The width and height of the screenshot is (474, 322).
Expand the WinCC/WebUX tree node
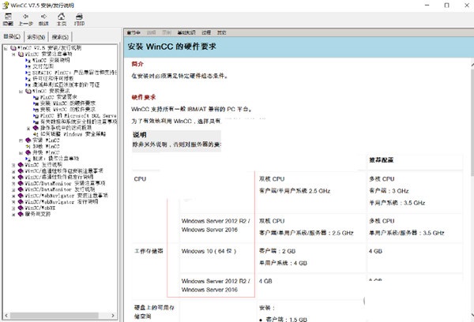pyautogui.click(x=13, y=207)
